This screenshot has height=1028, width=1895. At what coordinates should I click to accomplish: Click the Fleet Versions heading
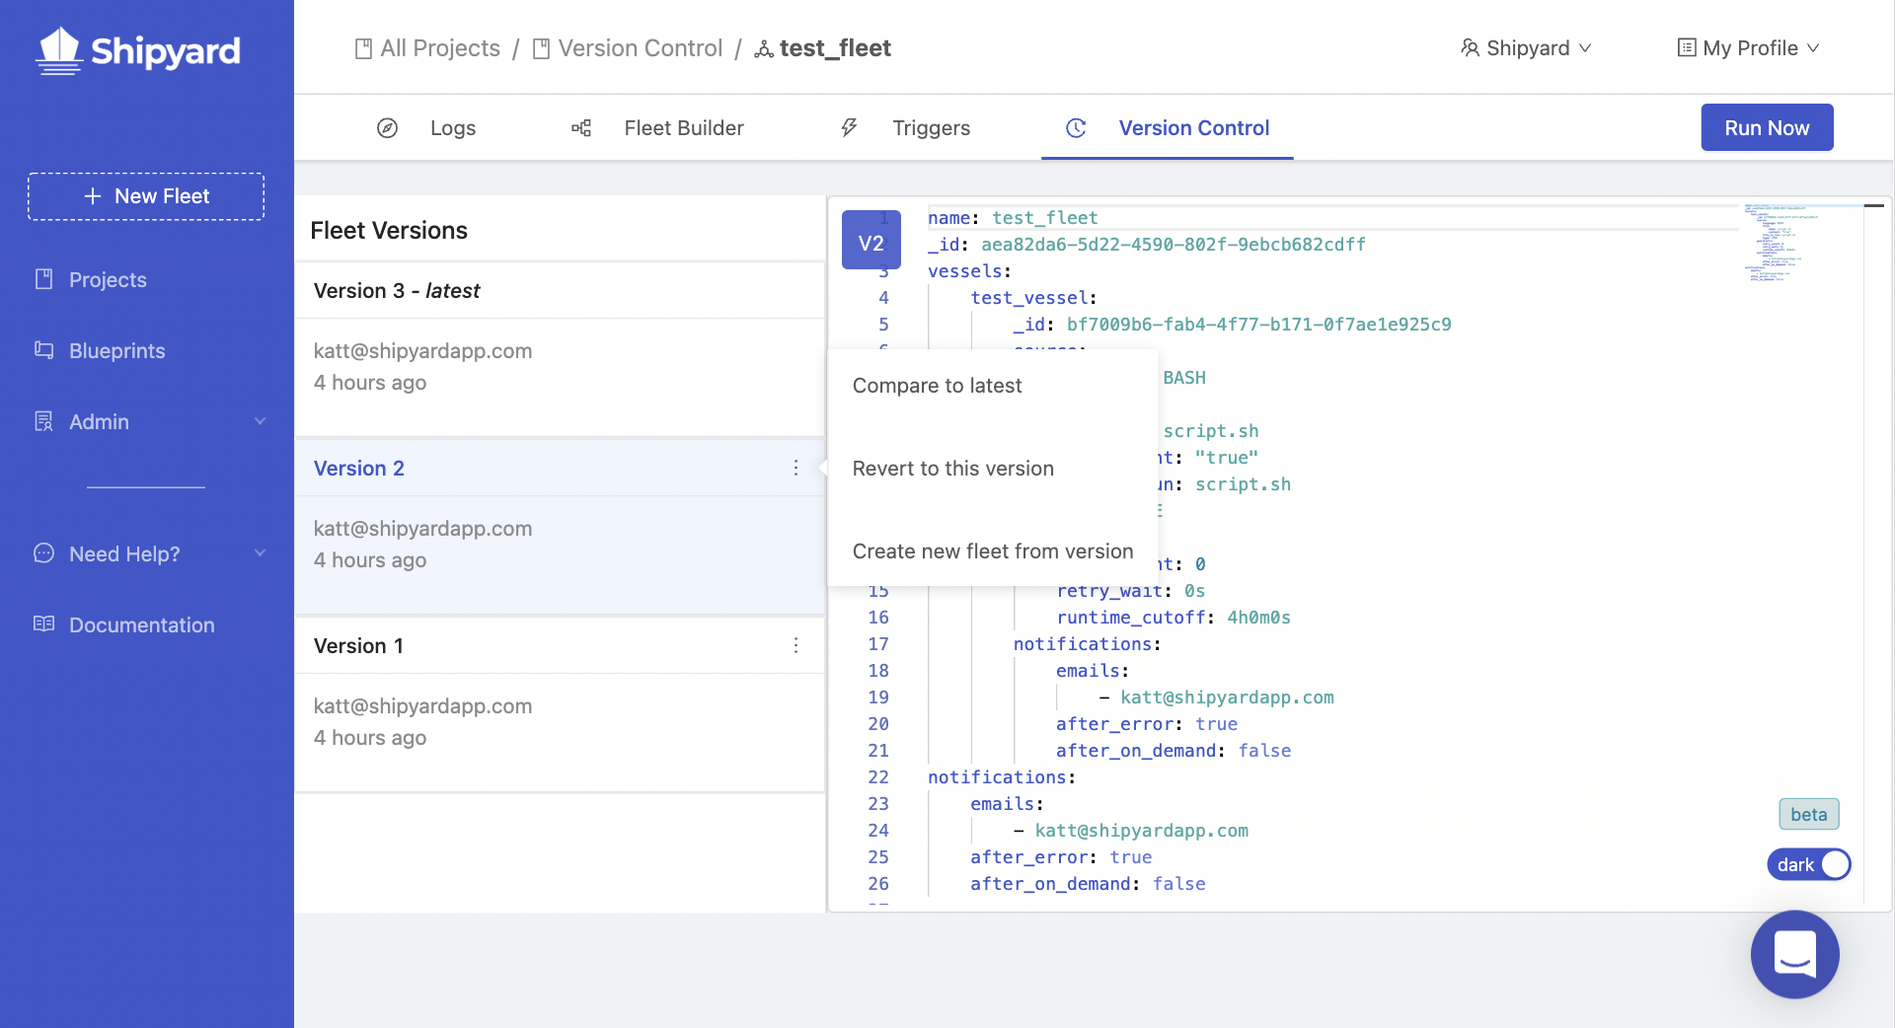[389, 230]
